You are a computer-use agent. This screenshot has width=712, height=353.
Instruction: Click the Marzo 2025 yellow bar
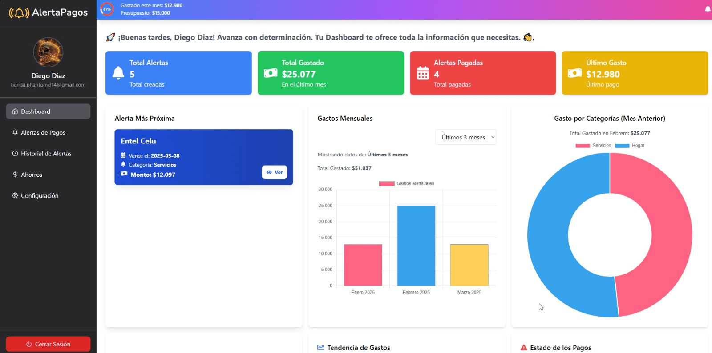[x=469, y=265]
